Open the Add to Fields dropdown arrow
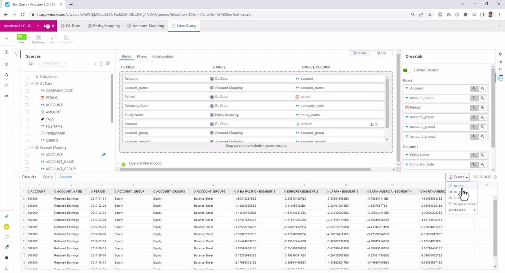 click(64, 64)
